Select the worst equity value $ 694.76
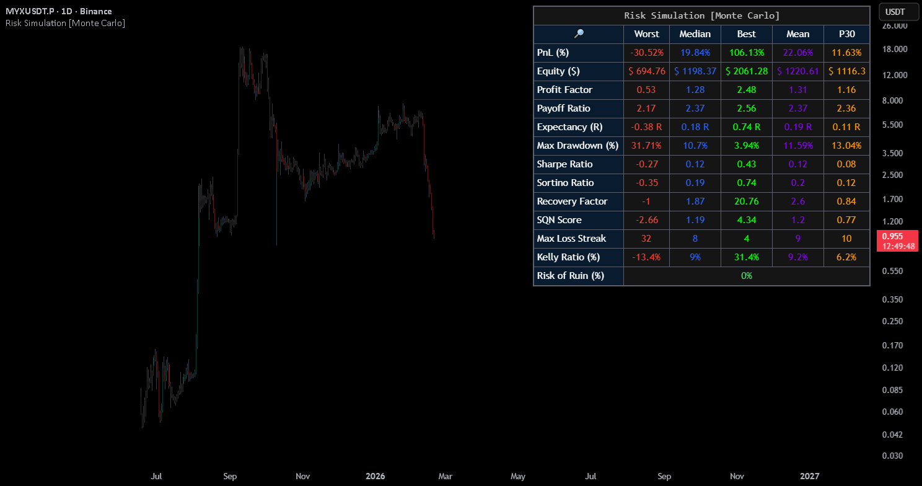 (647, 71)
